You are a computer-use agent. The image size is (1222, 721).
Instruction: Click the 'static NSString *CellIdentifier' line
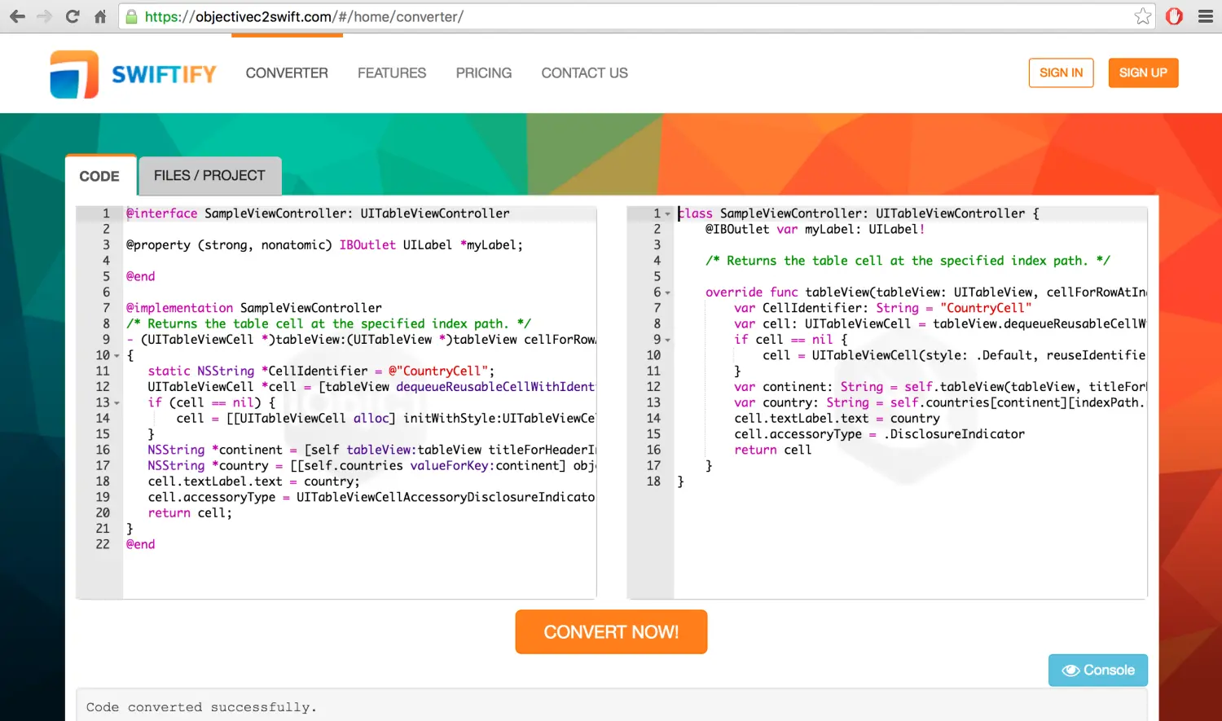(x=321, y=371)
